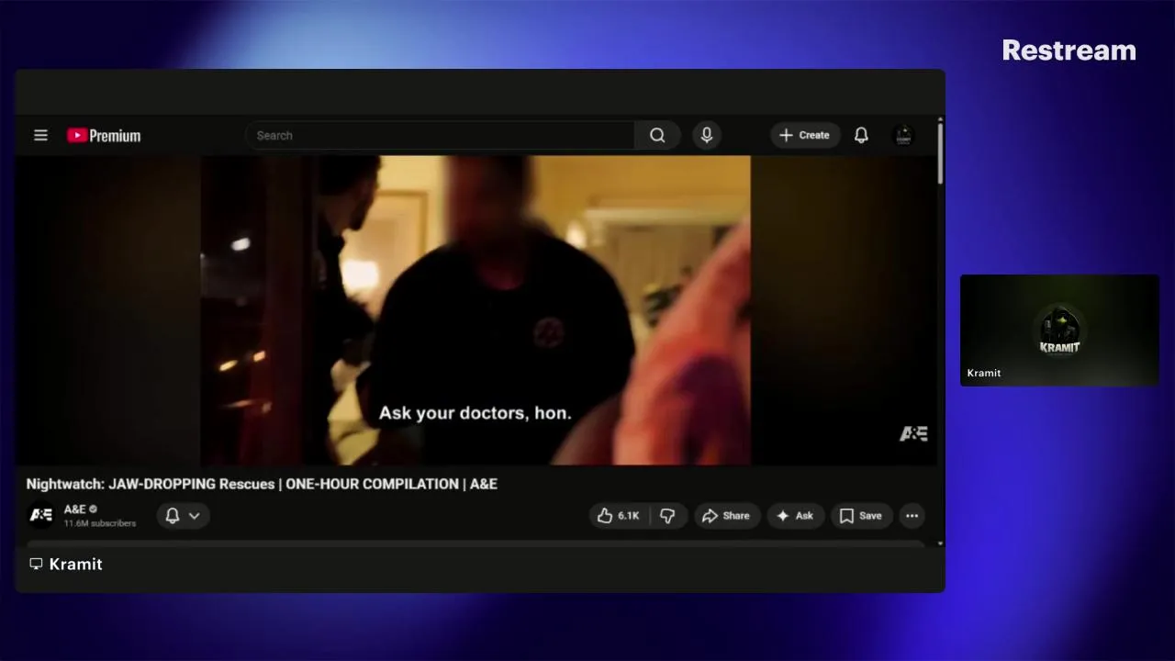
Task: Expand the subscription notification bell dropdown
Action: [x=183, y=516]
